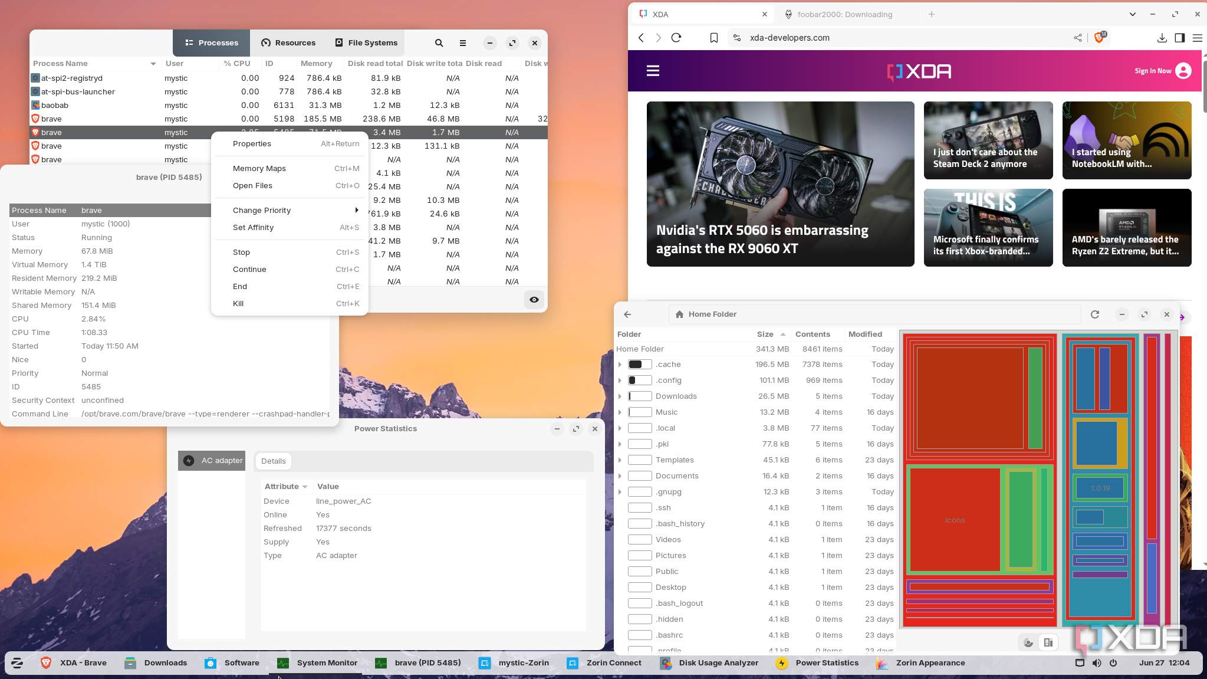Viewport: 1207px width, 679px height.
Task: Choose Kill in the context menu
Action: click(x=290, y=304)
